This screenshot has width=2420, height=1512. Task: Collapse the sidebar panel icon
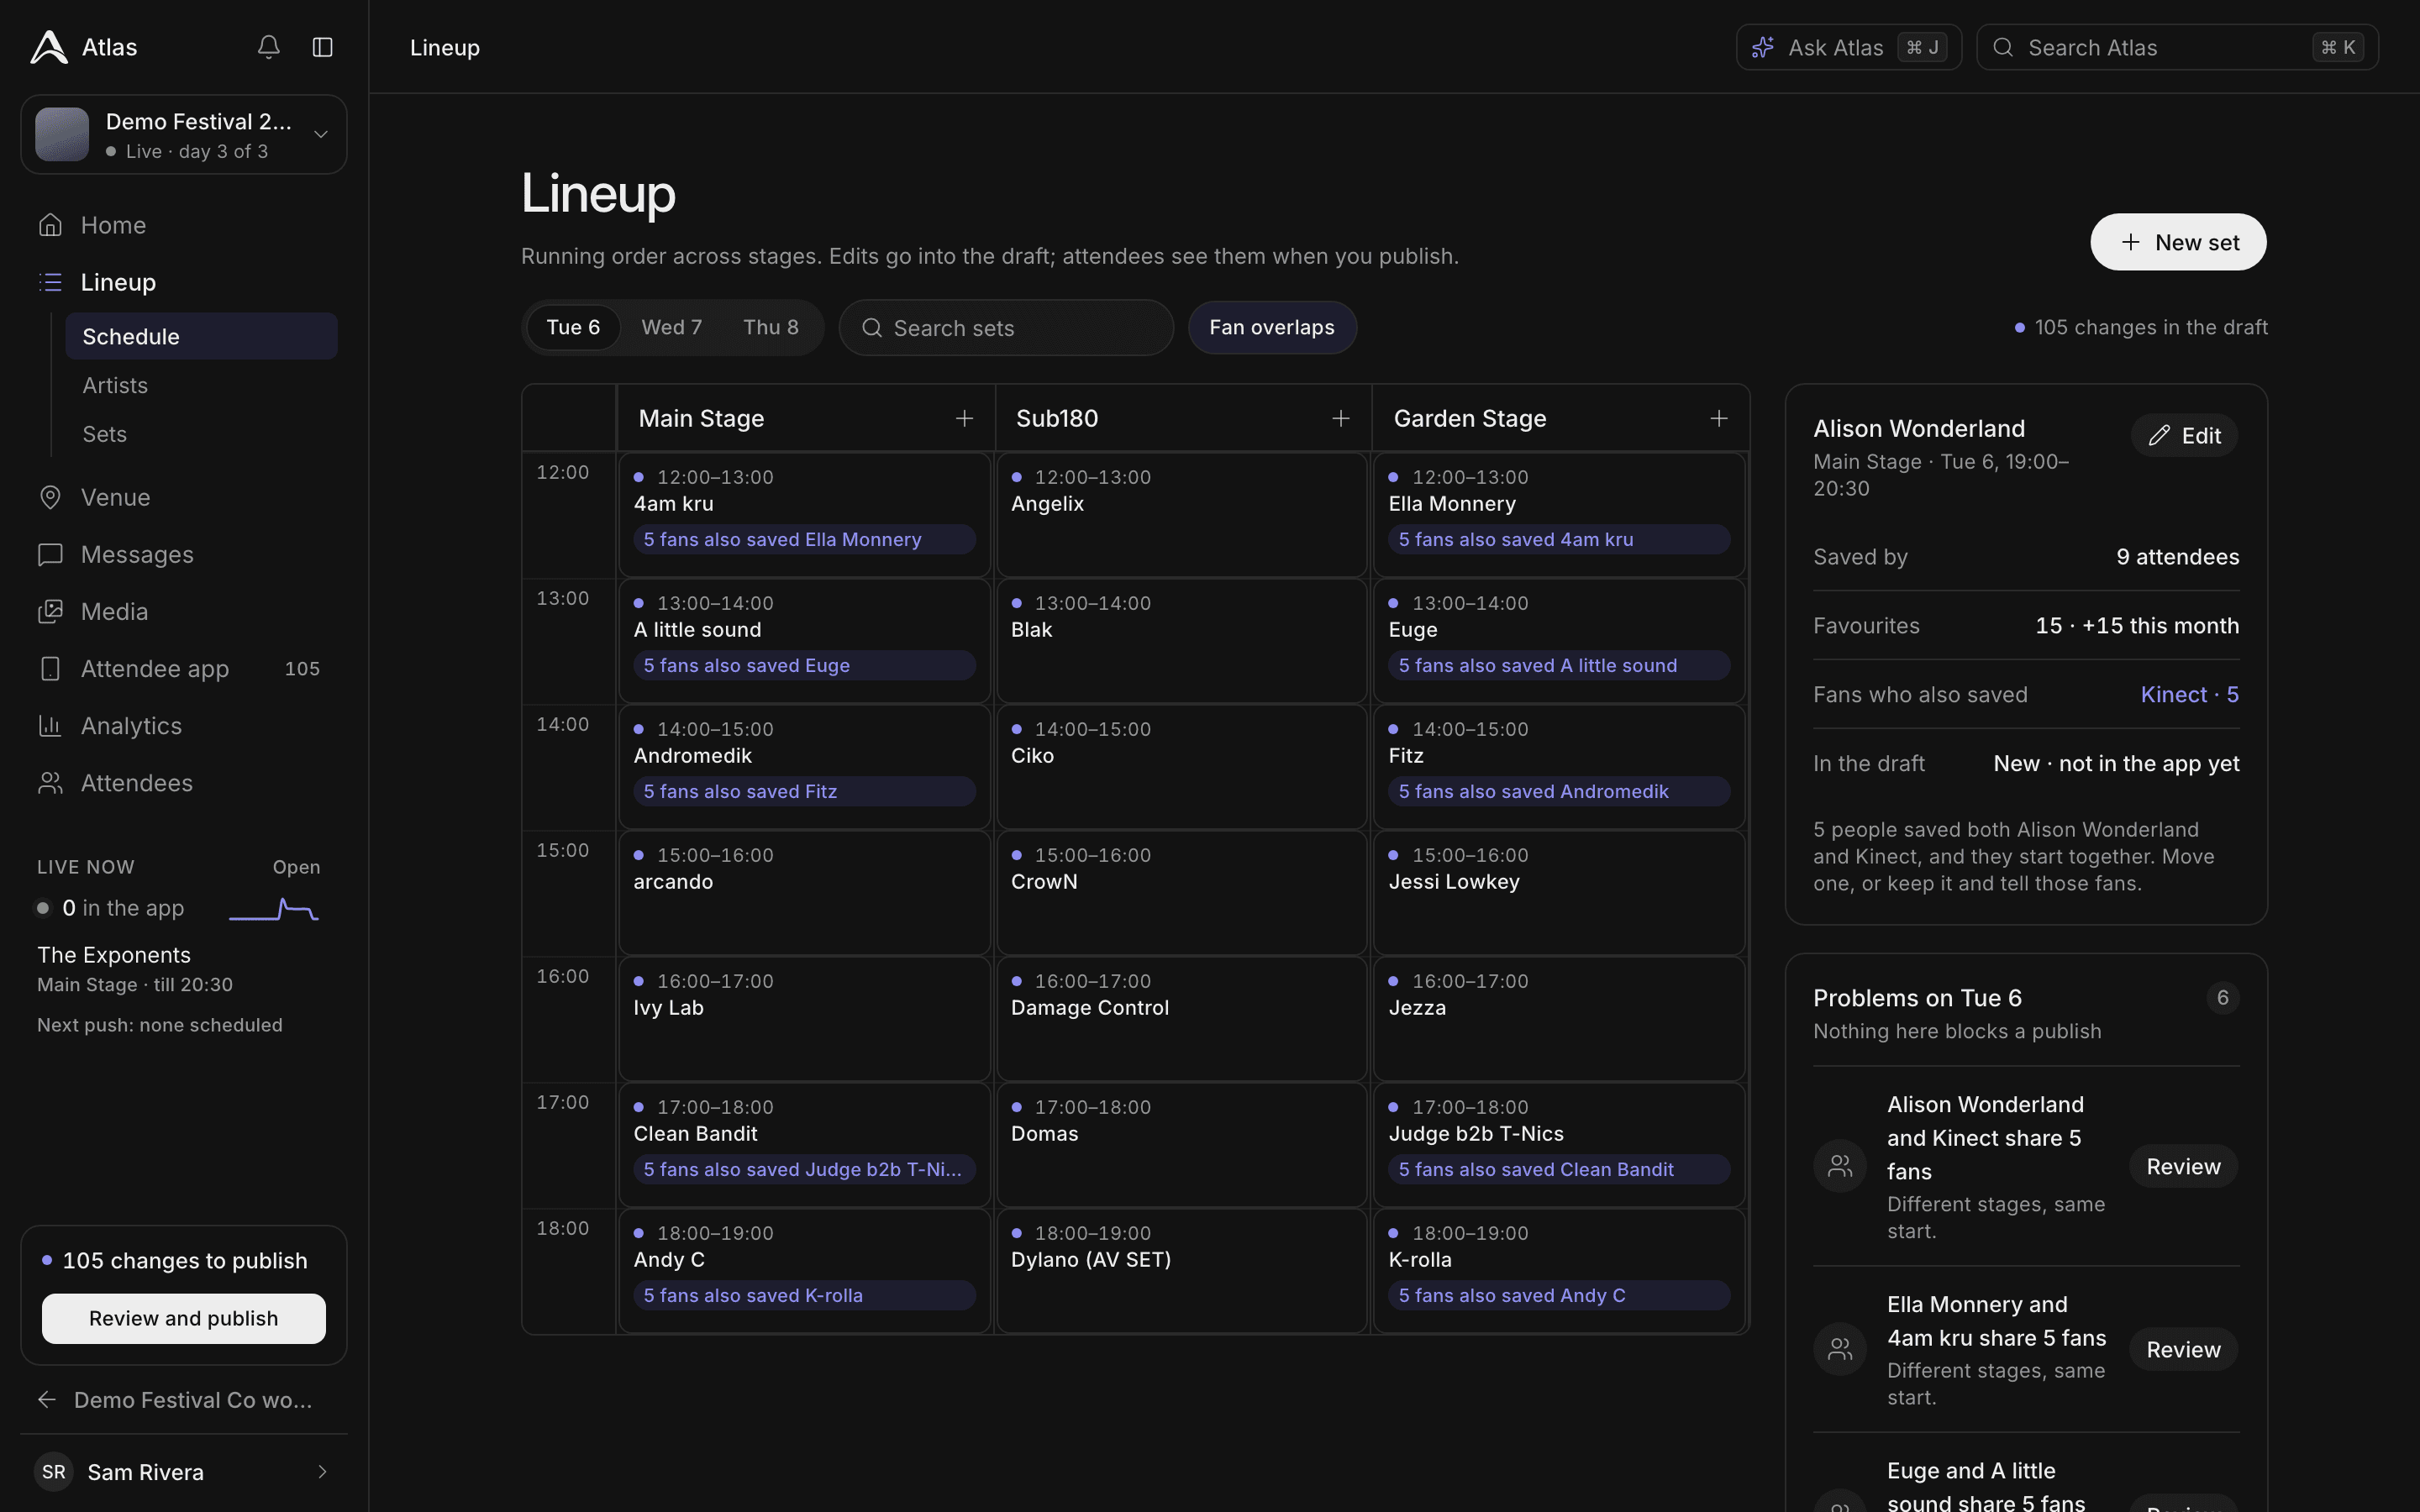[322, 47]
